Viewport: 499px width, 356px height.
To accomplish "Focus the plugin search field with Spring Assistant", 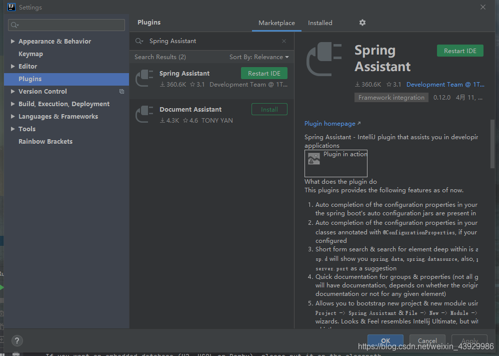I will [211, 41].
